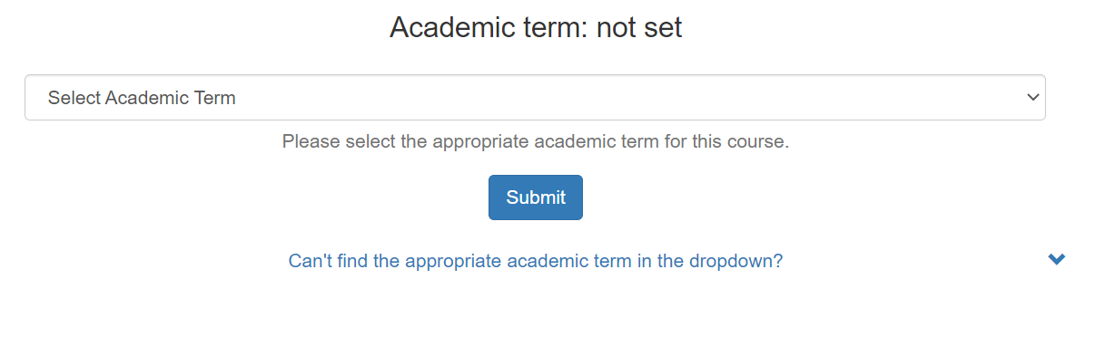Click the "Please select the appropriate academic term" help text
This screenshot has height=337, width=1096.
click(536, 142)
